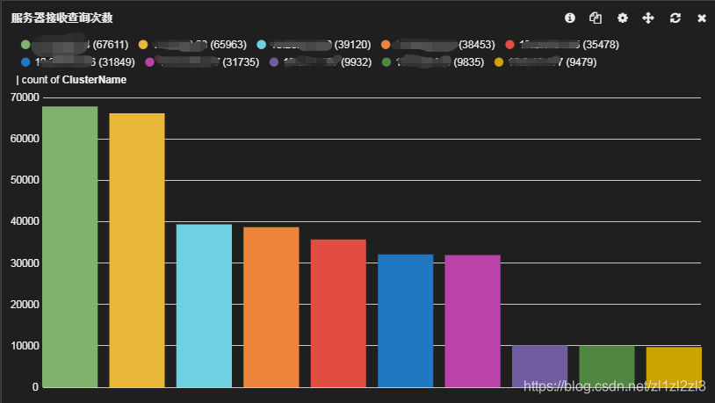This screenshot has width=715, height=403.
Task: Click the yellow bar in chart
Action: coord(137,250)
